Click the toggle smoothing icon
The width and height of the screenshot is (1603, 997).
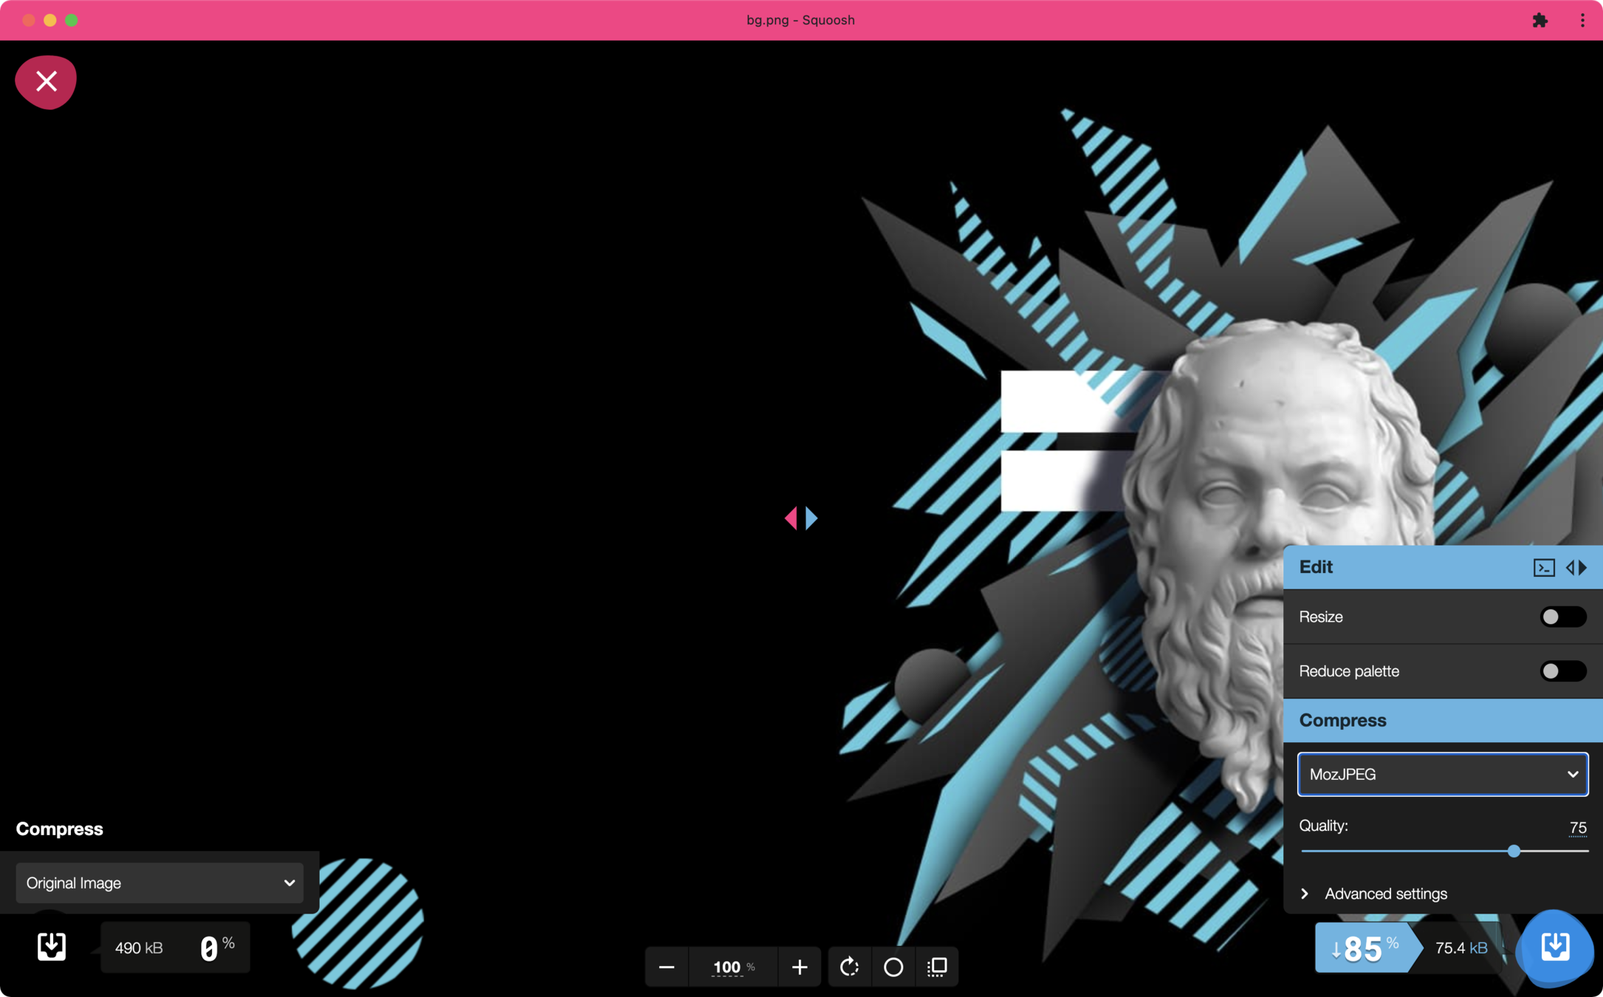[x=937, y=967]
